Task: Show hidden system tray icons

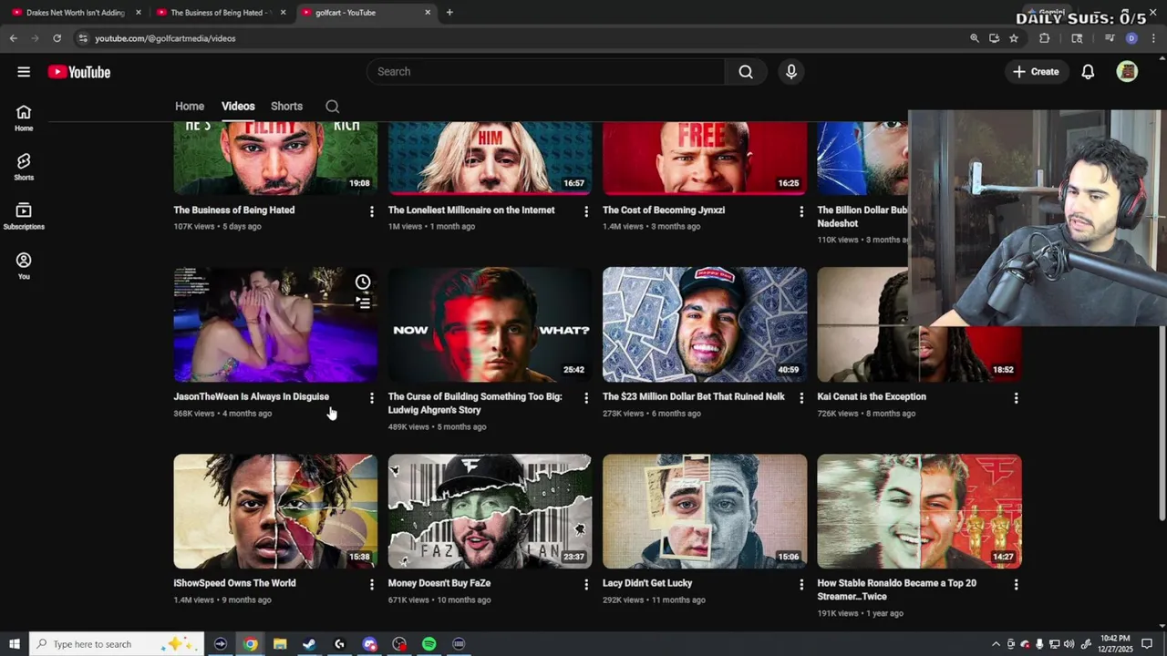Action: coord(996,644)
